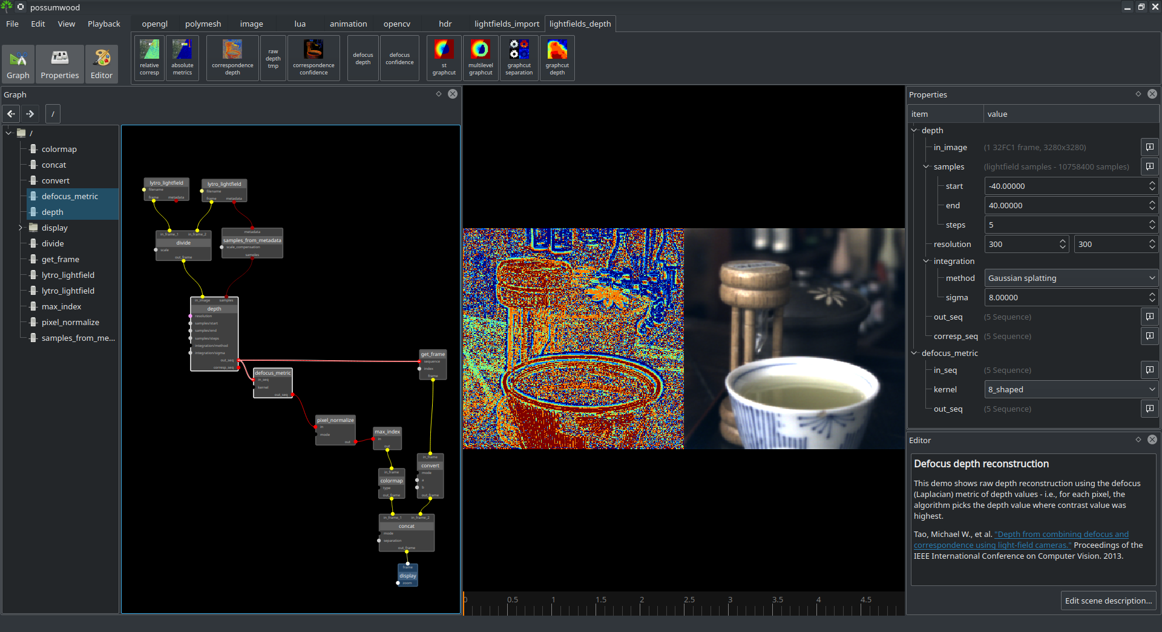
Task: Load the defocus depth demo
Action: coord(363,58)
